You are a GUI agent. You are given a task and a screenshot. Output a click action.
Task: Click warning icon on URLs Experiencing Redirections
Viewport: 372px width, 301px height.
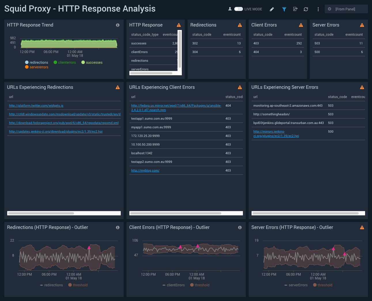point(118,87)
